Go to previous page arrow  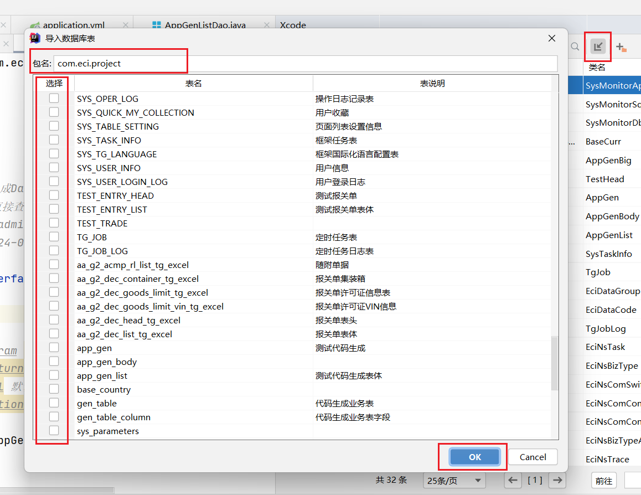coord(513,480)
